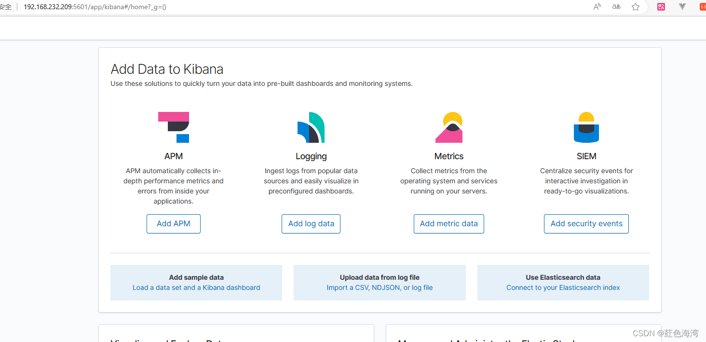Viewport: 706px width, 342px height.
Task: Click the Metrics heading text
Action: point(449,156)
